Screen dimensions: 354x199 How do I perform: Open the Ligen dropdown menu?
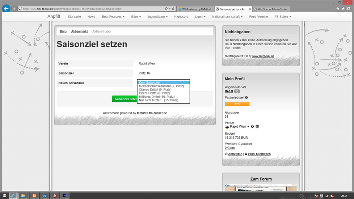coord(200,16)
